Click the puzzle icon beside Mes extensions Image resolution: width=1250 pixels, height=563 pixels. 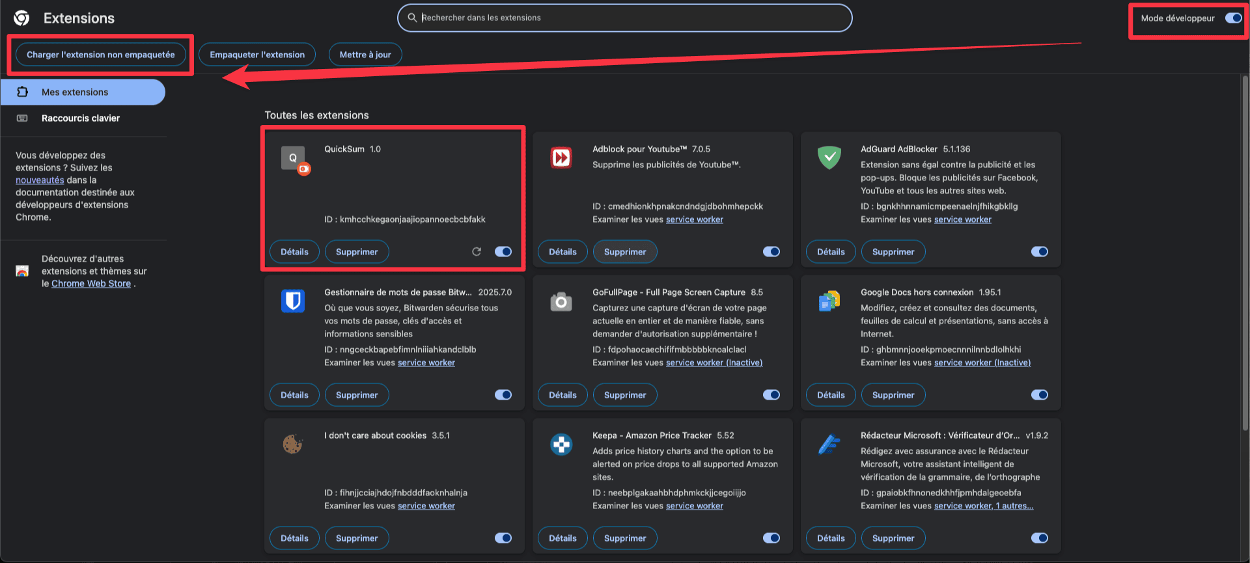coord(22,92)
